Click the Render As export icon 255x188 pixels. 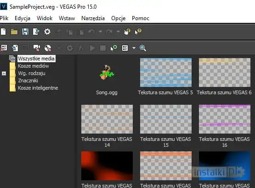pos(36,32)
